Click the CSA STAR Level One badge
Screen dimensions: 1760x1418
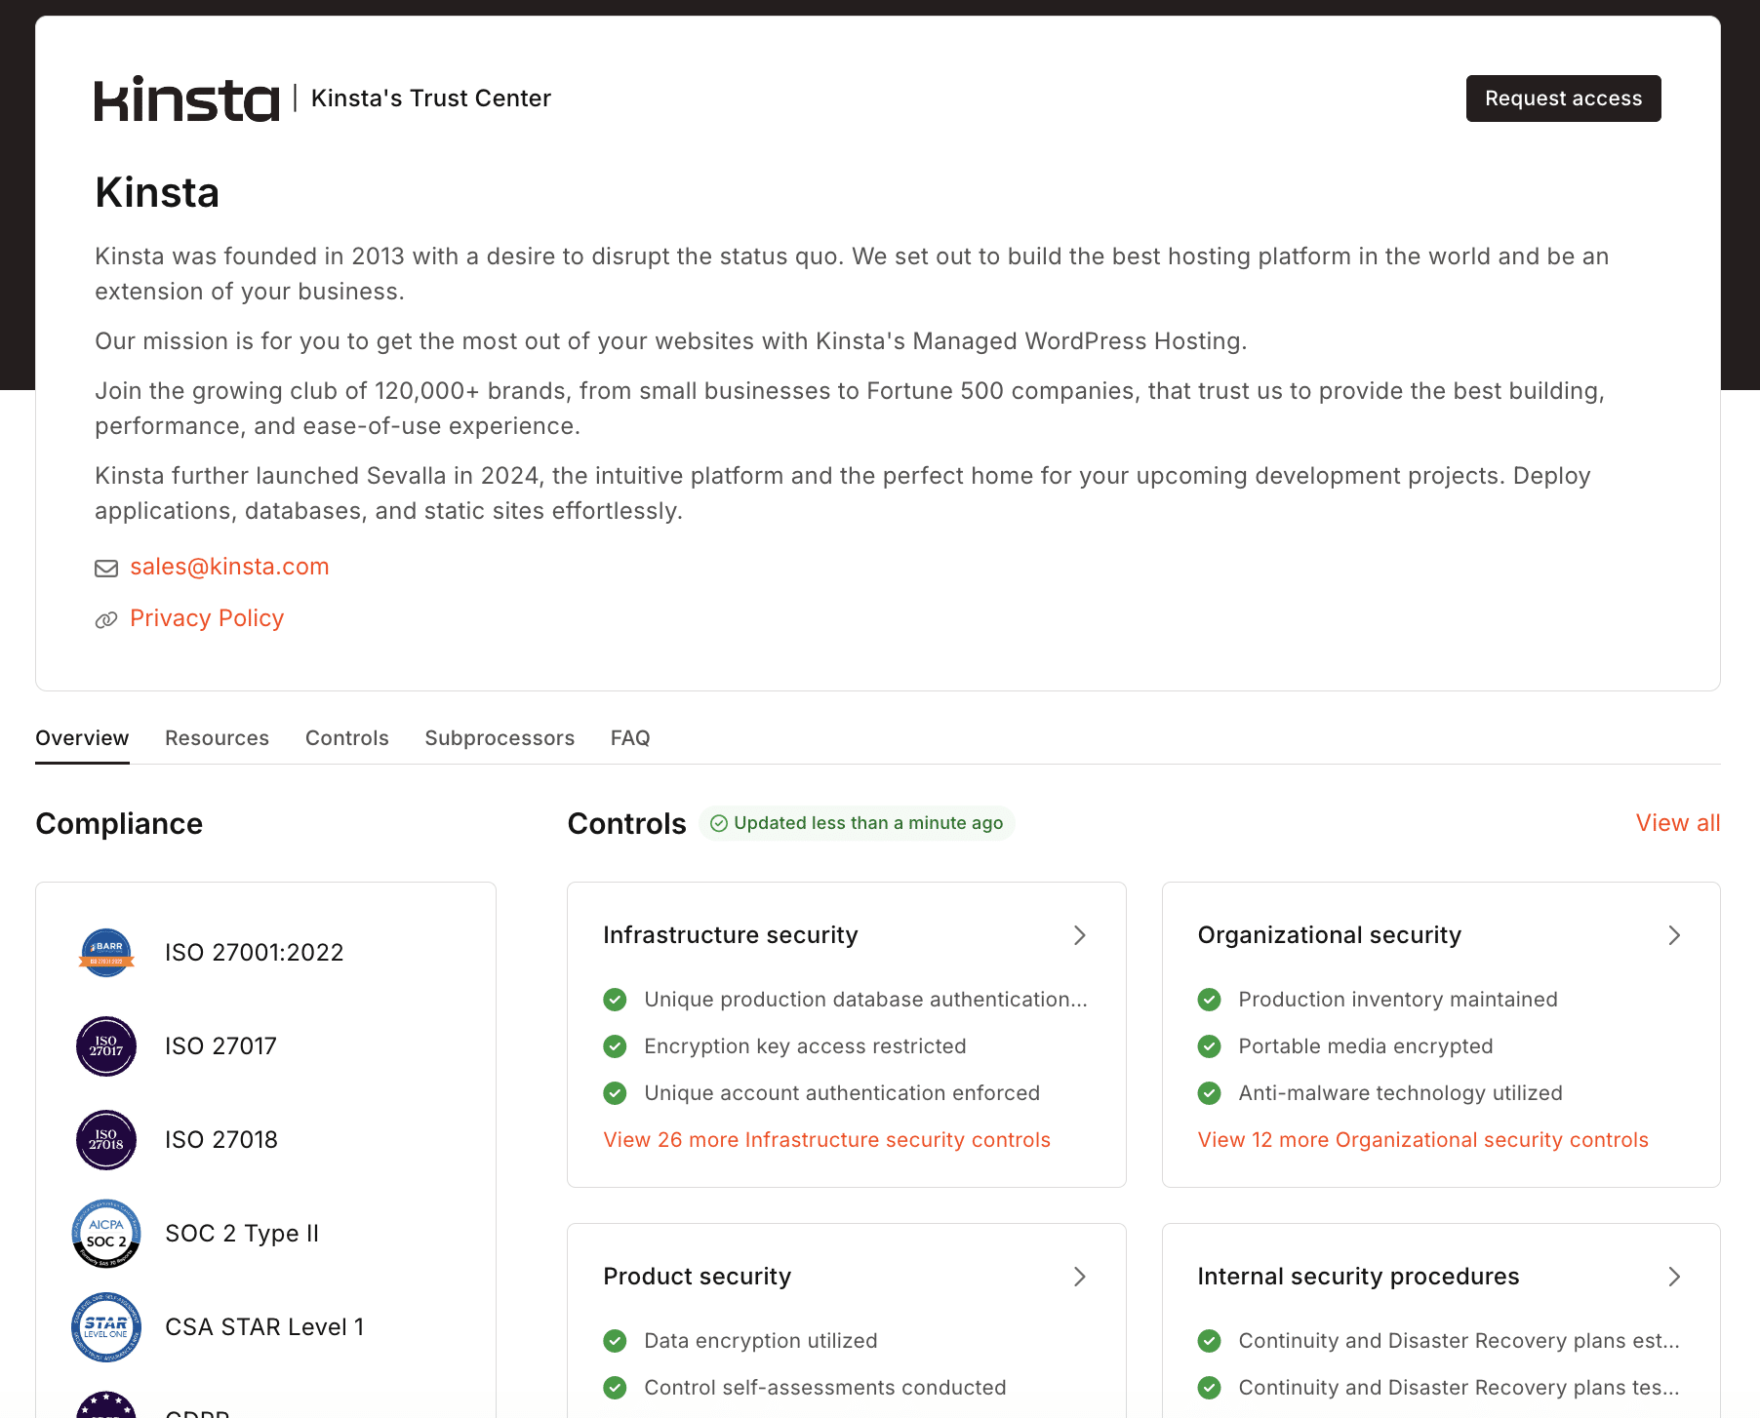coord(106,1327)
